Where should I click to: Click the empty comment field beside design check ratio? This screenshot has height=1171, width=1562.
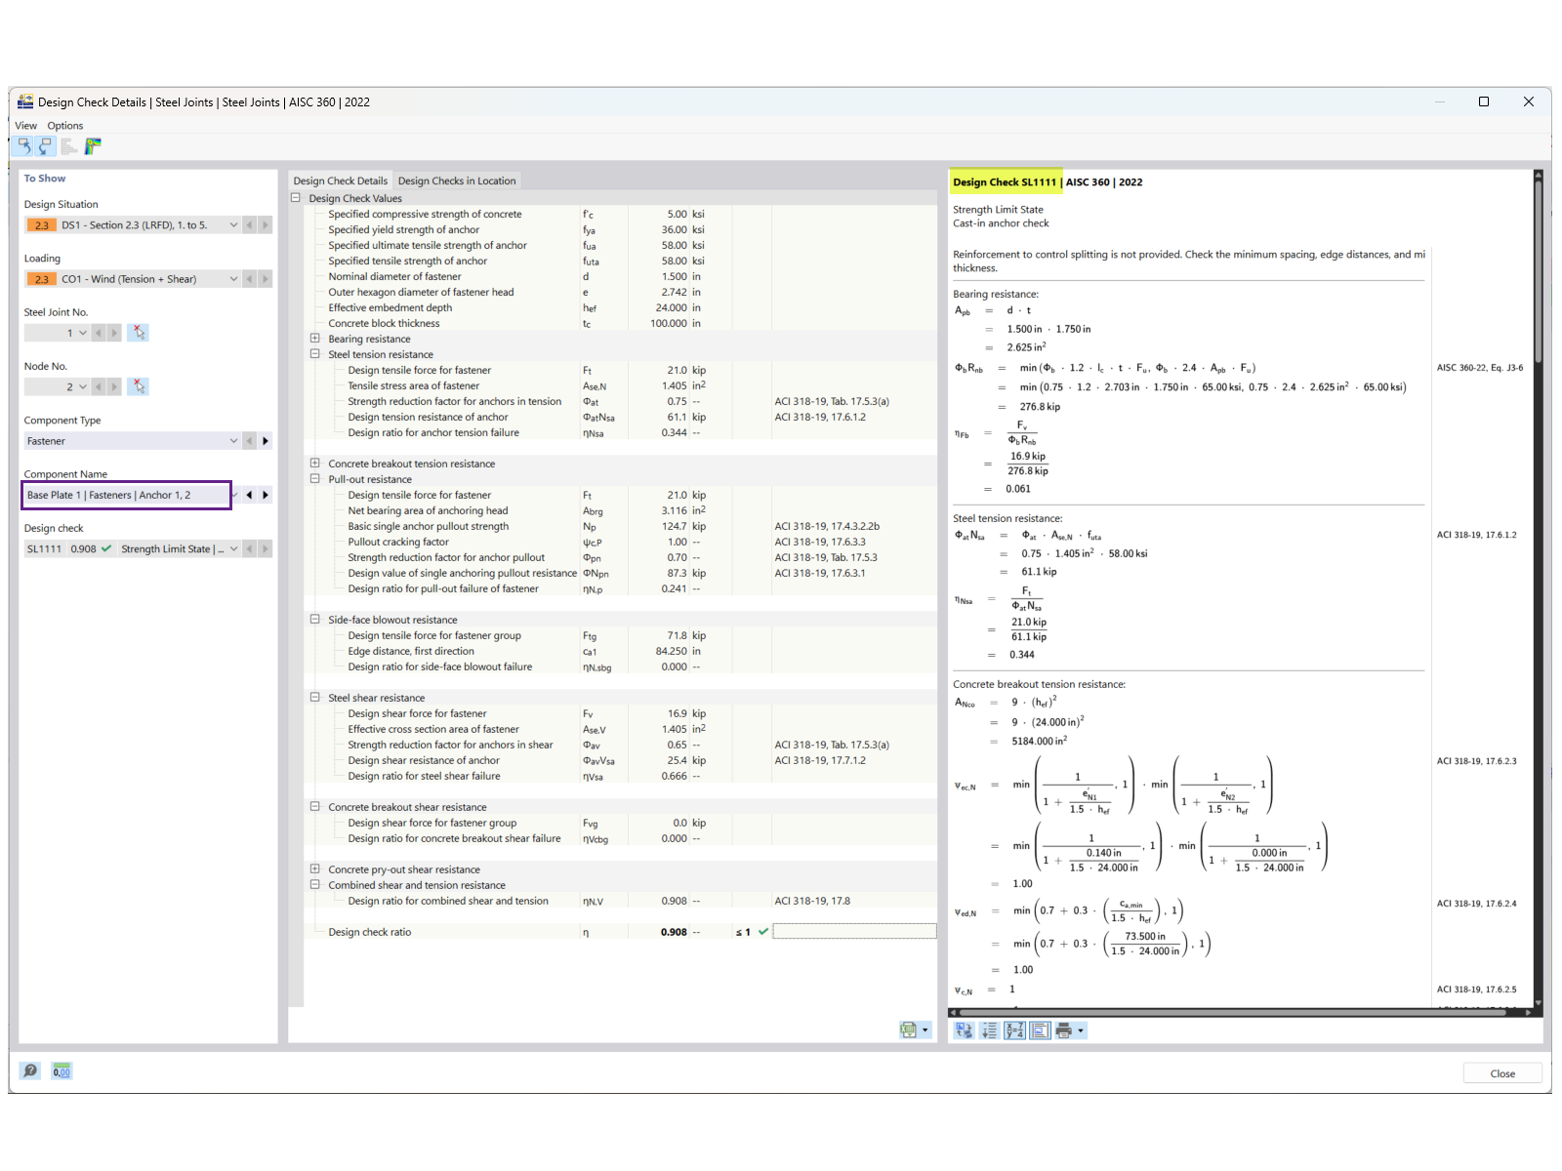[854, 932]
